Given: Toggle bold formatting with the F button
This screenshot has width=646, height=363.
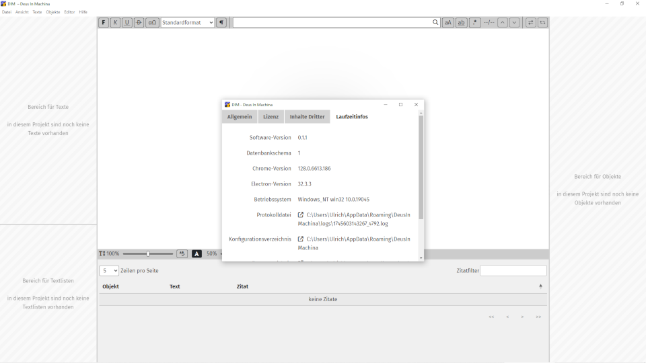Looking at the screenshot, I should [104, 23].
